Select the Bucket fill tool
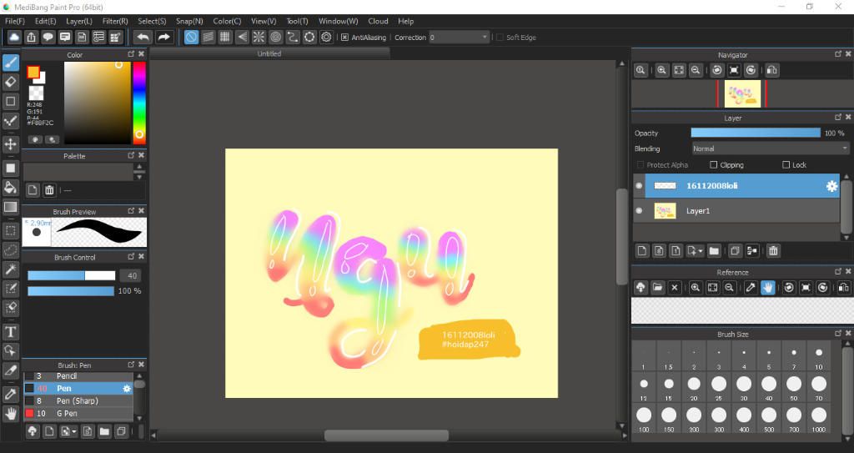 10,188
